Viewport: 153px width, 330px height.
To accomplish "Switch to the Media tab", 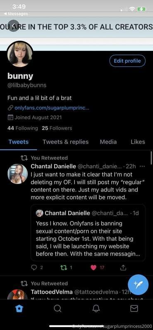I will (x=108, y=142).
